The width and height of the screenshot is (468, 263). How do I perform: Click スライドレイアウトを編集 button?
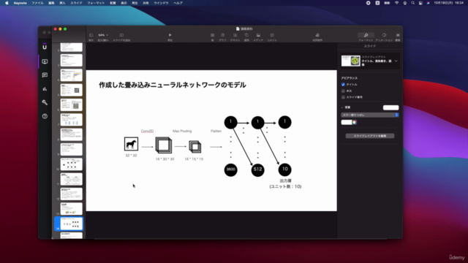(x=370, y=136)
